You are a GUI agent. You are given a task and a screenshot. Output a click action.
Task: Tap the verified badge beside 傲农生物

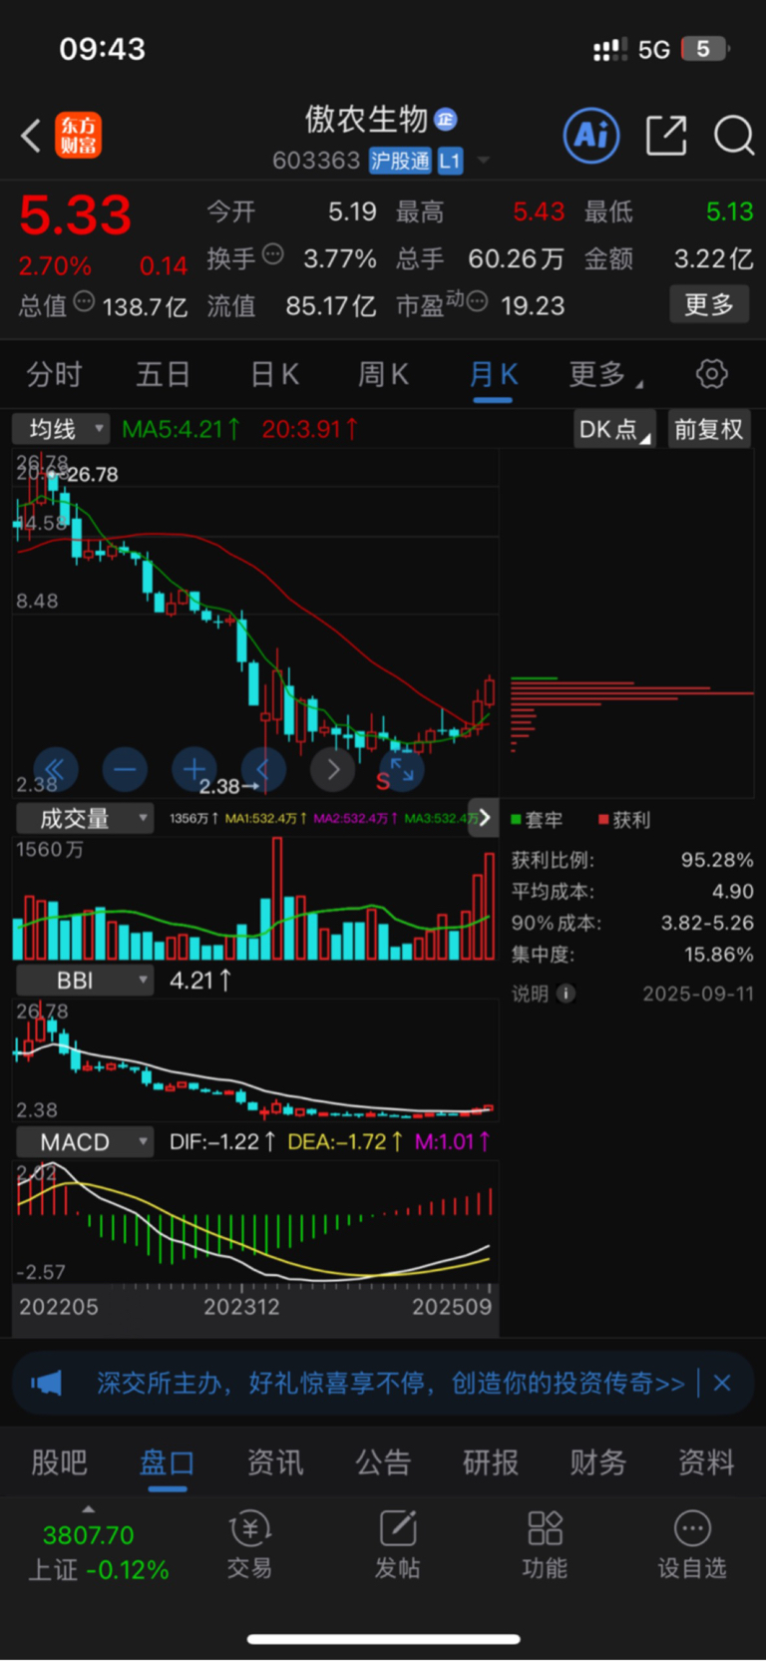click(446, 120)
